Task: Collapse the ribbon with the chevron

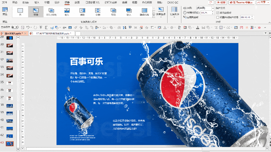Action: [269, 22]
